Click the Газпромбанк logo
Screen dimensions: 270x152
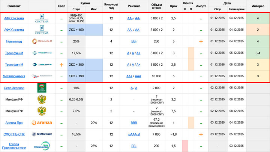click(41, 134)
